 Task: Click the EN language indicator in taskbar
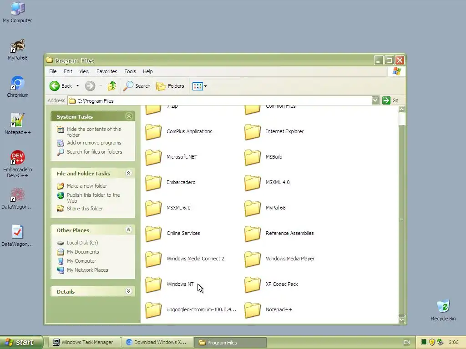pos(406,342)
